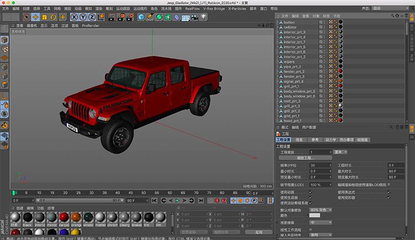Switch to Texture mode checker icon

4,49
